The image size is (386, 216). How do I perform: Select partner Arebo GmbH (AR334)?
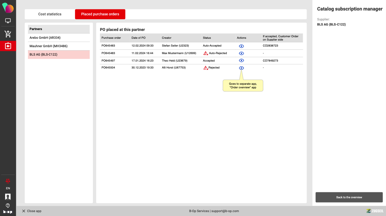pyautogui.click(x=59, y=38)
